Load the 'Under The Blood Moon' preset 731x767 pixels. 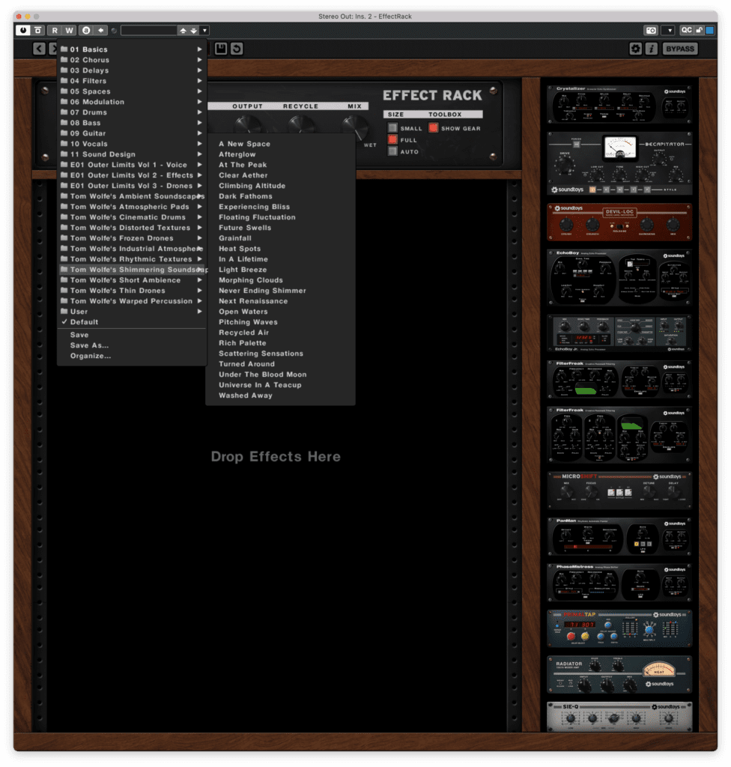(280, 375)
